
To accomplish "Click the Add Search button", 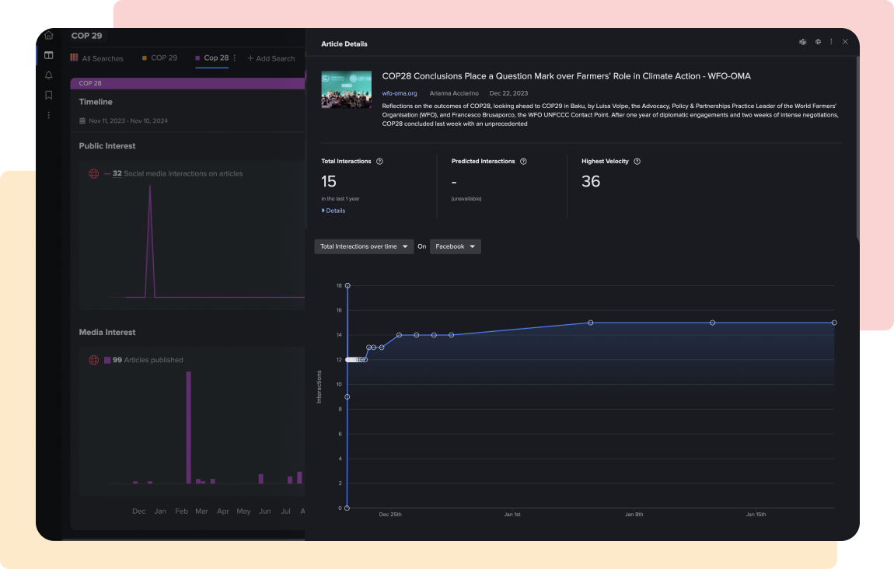I will coord(271,58).
